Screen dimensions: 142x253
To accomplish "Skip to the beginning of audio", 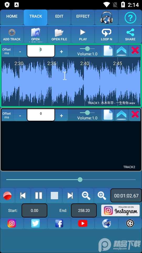I will [23, 195].
